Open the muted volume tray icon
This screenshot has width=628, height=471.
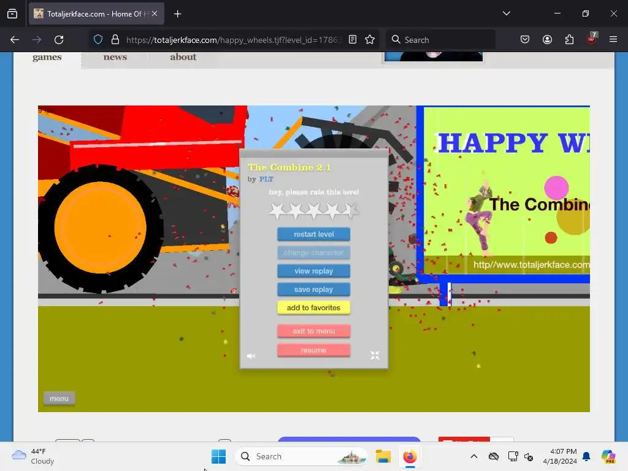(529, 456)
